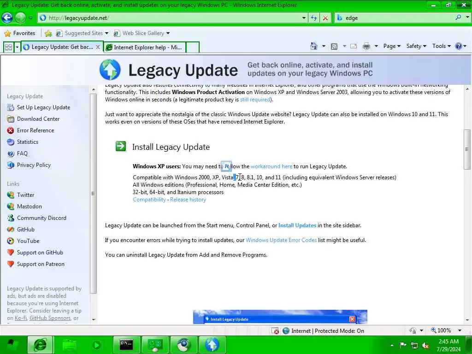Image resolution: width=472 pixels, height=354 pixels.
Task: Open the Suggested Sites favorites item
Action: pos(82,33)
